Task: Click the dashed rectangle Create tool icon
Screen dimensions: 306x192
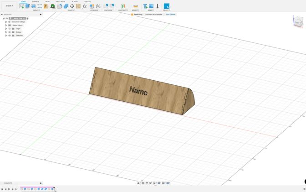Action: 40,6
